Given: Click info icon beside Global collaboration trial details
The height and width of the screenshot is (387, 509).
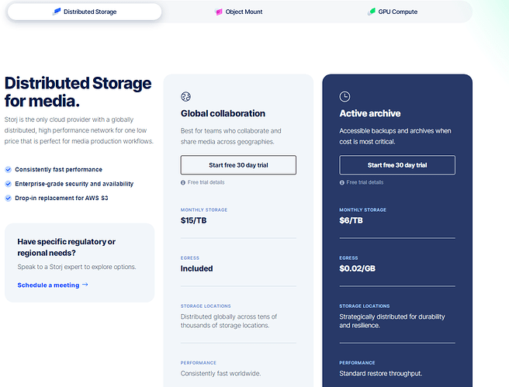Looking at the screenshot, I should coord(183,182).
